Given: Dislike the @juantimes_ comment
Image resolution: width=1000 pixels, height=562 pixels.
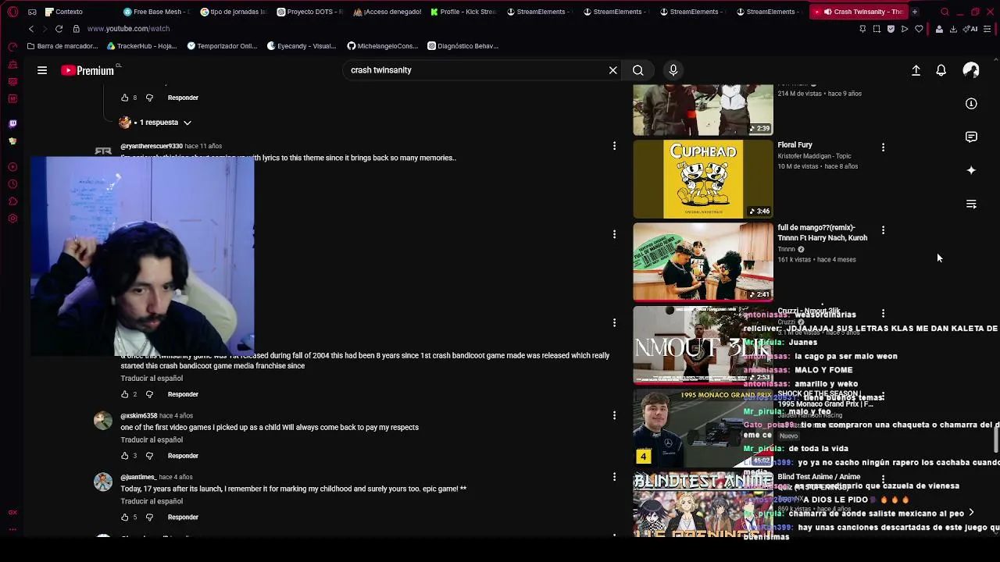Looking at the screenshot, I should click(149, 517).
